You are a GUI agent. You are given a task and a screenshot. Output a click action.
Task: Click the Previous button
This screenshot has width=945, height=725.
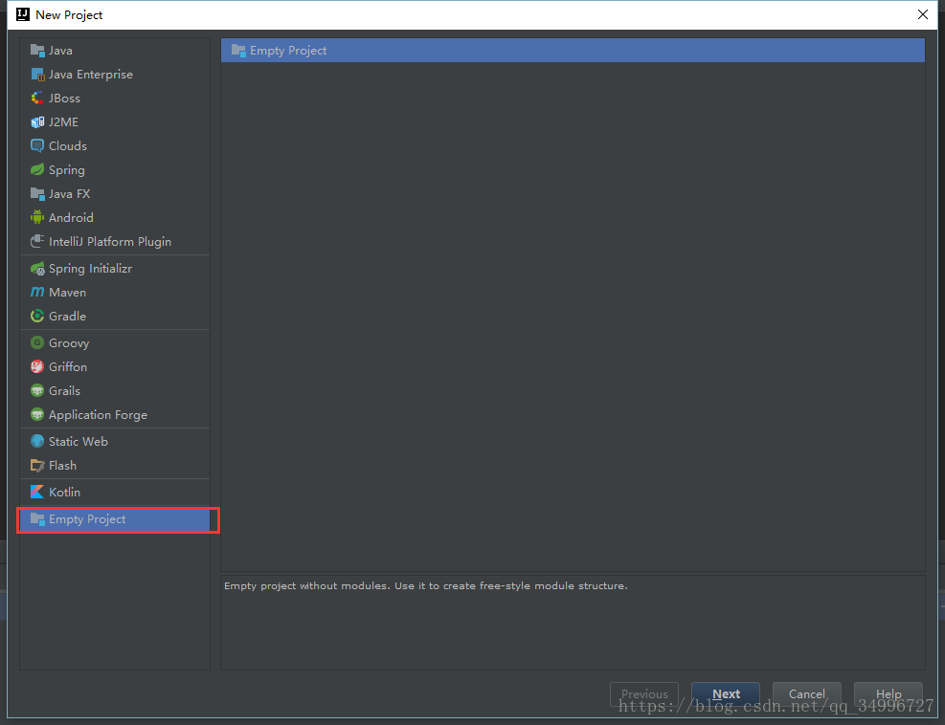pos(644,693)
